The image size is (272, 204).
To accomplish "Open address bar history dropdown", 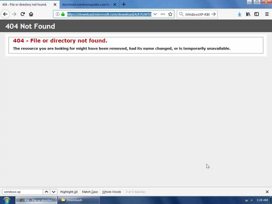I will 155,14.
